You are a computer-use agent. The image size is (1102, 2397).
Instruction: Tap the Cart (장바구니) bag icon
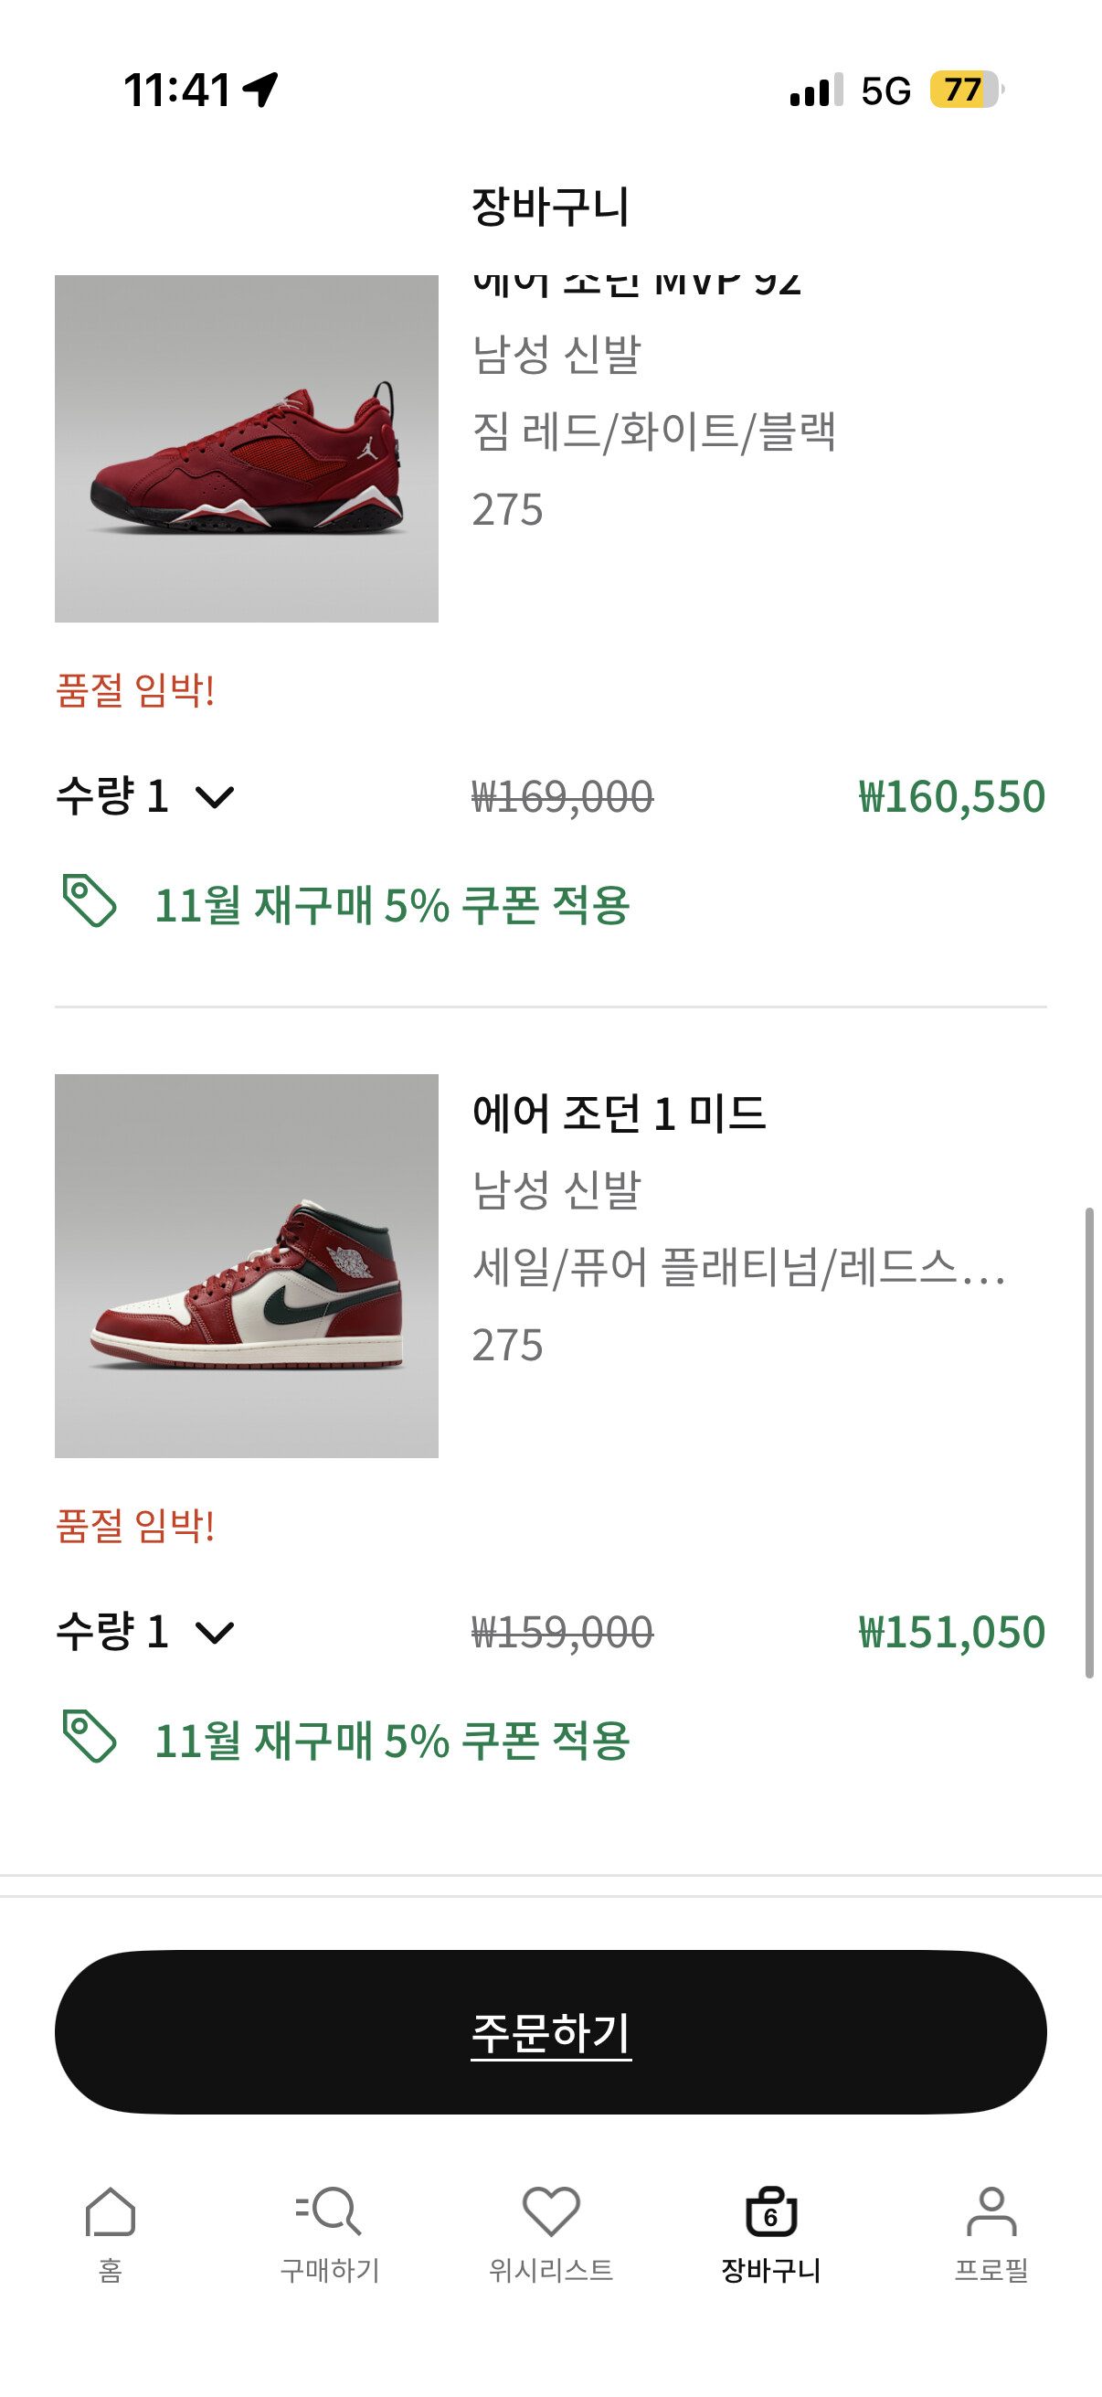pos(771,2214)
